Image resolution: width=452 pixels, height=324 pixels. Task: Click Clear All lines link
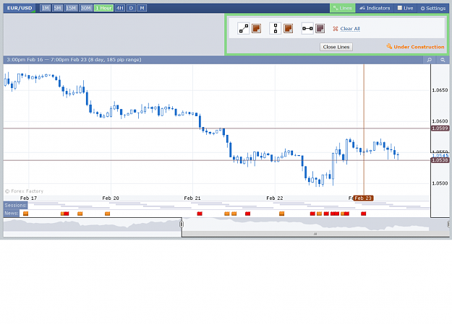350,28
